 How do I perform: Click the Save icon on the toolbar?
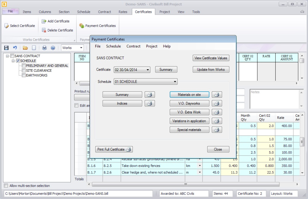click(5, 47)
